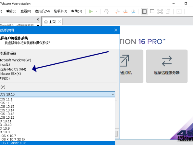This screenshot has height=145, width=193.
Task: Click the green power on play icon
Action: point(91,11)
